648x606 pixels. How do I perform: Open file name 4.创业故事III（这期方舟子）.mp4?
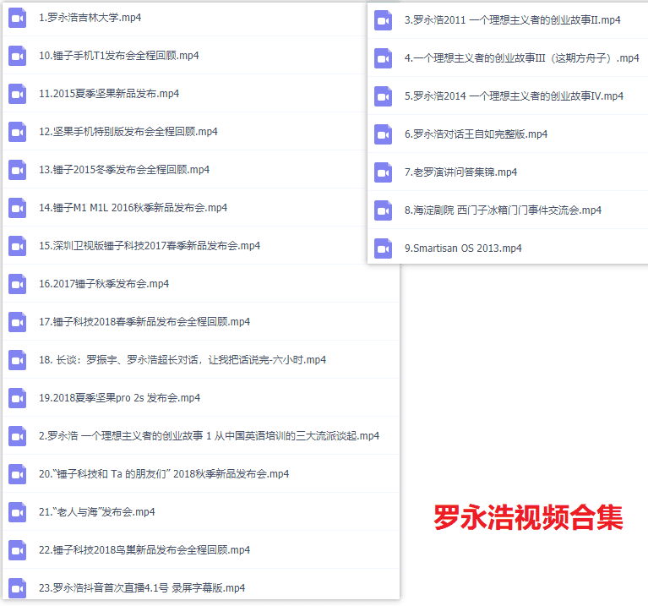[522, 58]
